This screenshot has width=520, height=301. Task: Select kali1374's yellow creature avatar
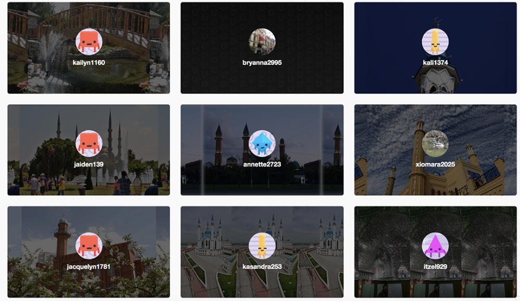[x=435, y=42]
